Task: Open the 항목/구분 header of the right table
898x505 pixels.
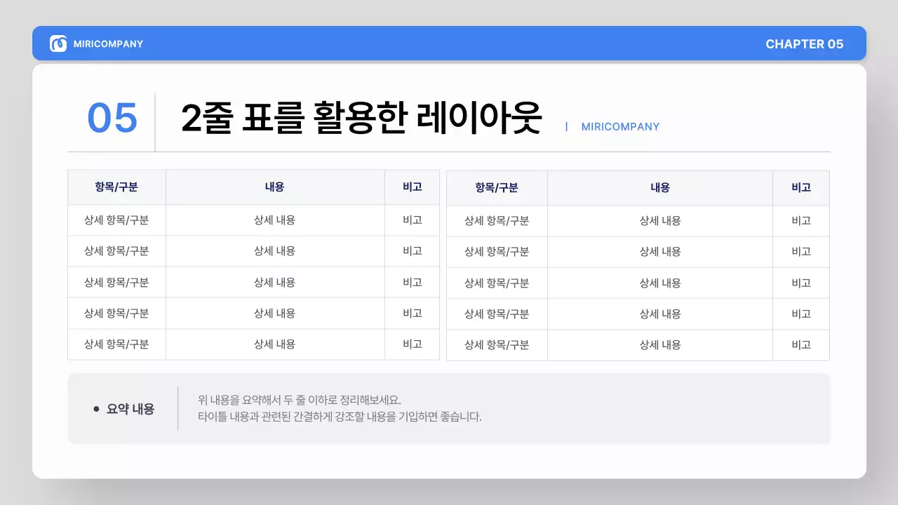Action: [497, 187]
